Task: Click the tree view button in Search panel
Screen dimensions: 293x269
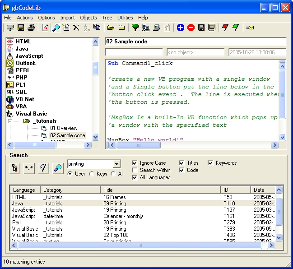Action: 15,168
